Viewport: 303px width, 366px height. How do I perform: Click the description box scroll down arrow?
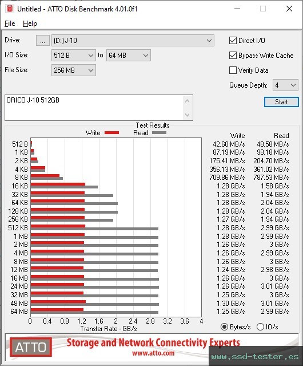tap(188, 115)
